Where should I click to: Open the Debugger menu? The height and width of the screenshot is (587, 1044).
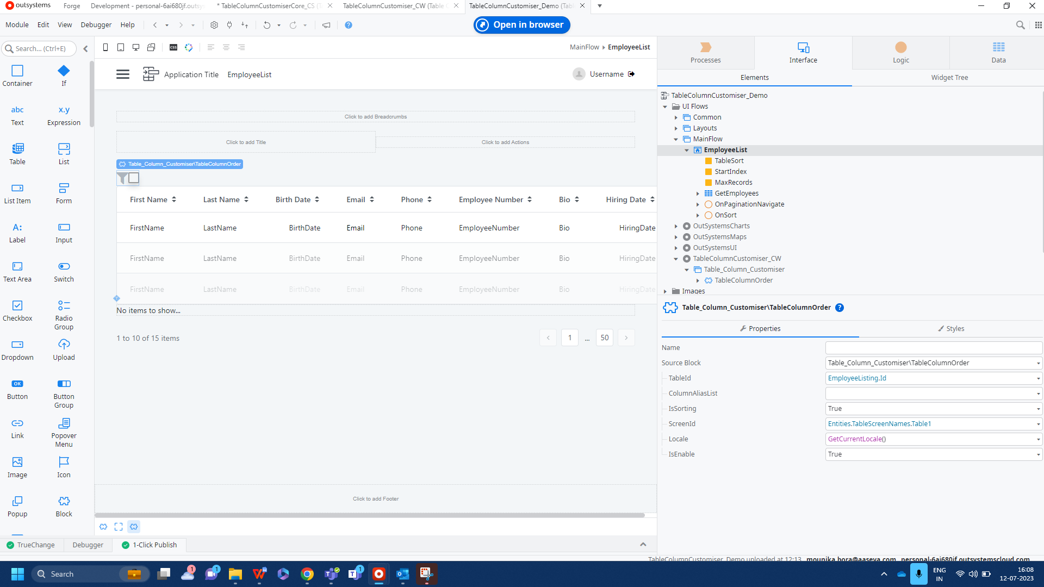pyautogui.click(x=96, y=25)
